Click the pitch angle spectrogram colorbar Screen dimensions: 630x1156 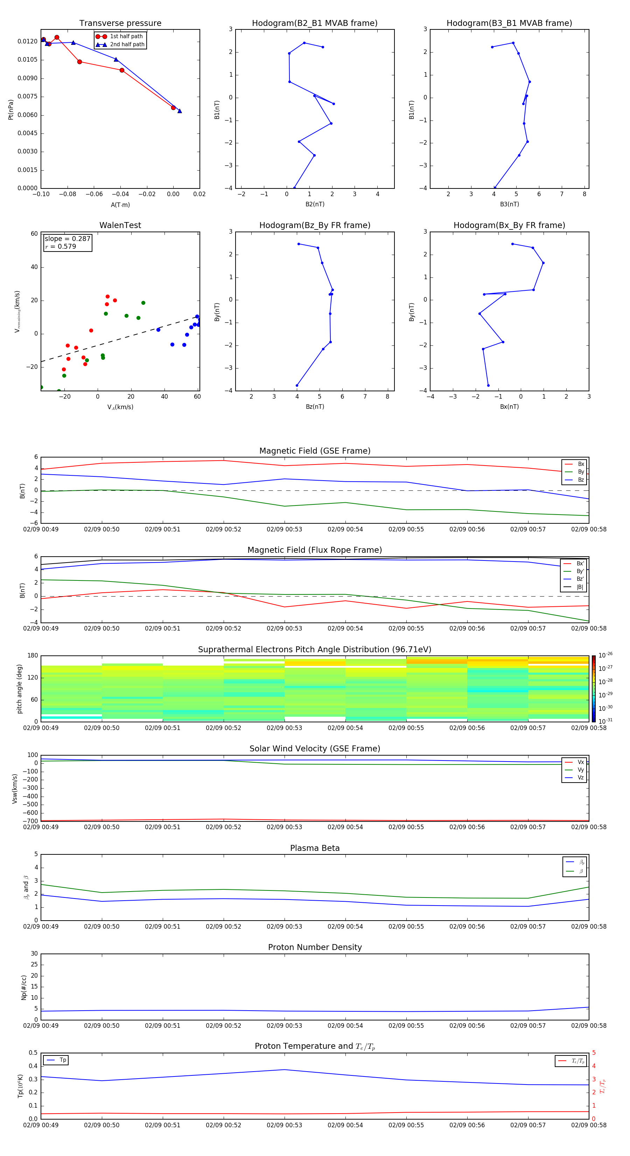click(x=594, y=688)
